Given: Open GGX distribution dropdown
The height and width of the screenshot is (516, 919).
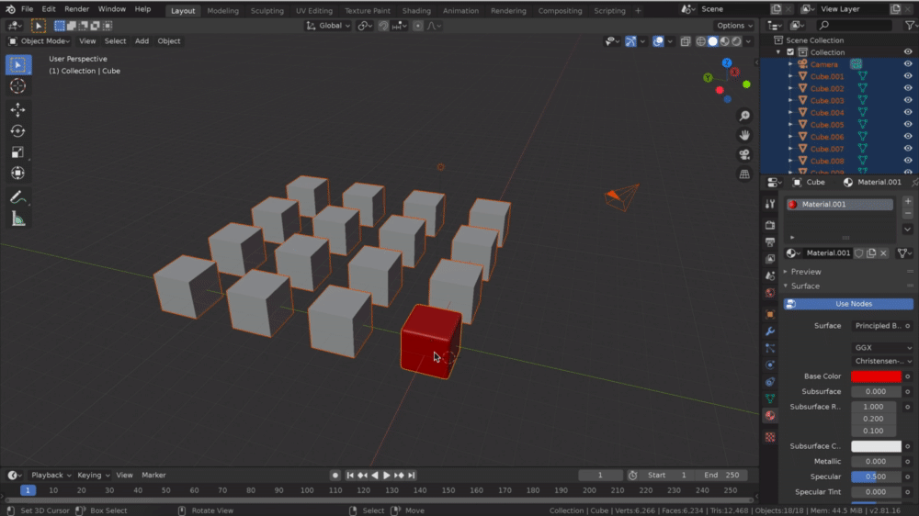Looking at the screenshot, I should [882, 347].
